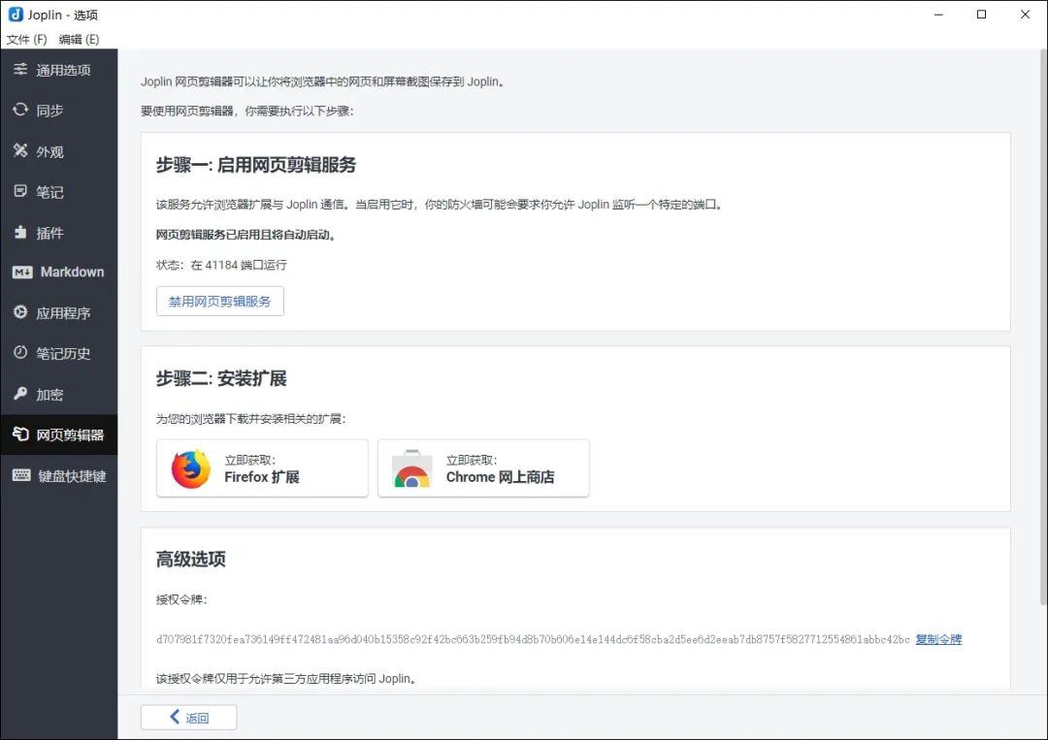Click the 复制令牌 link
The width and height of the screenshot is (1048, 740).
pyautogui.click(x=938, y=640)
